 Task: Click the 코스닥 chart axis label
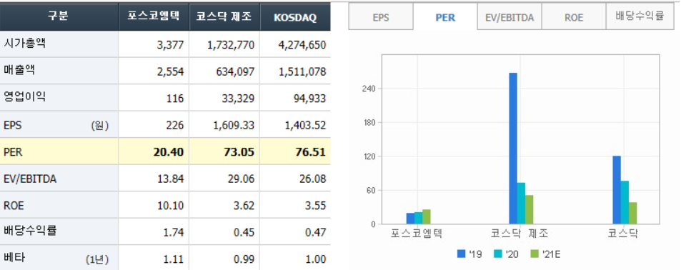[622, 234]
